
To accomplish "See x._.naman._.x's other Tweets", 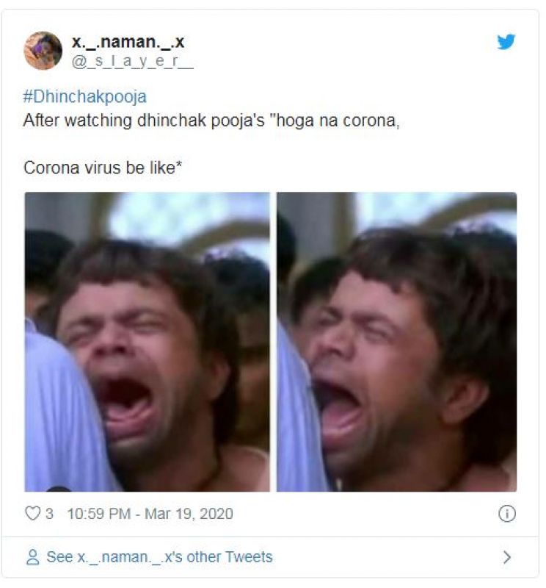I will pos(159,557).
